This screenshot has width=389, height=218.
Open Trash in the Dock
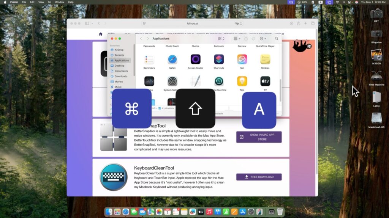tap(280, 212)
